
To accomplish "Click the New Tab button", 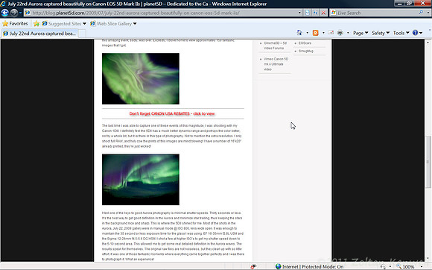I will pyautogui.click(x=83, y=34).
